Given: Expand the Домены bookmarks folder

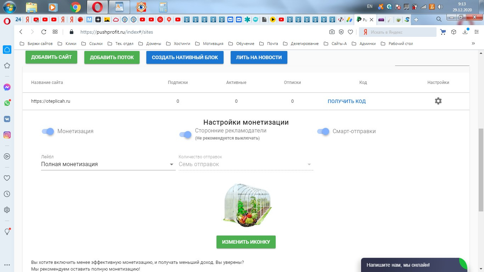Looking at the screenshot, I should tap(150, 44).
